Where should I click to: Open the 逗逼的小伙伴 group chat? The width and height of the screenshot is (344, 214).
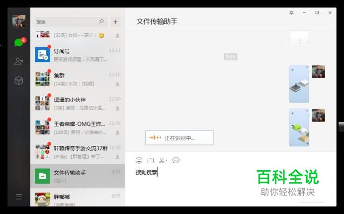78,103
